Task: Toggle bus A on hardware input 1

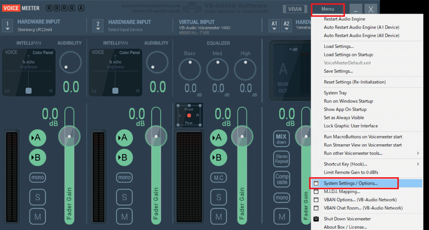Action: pos(38,138)
